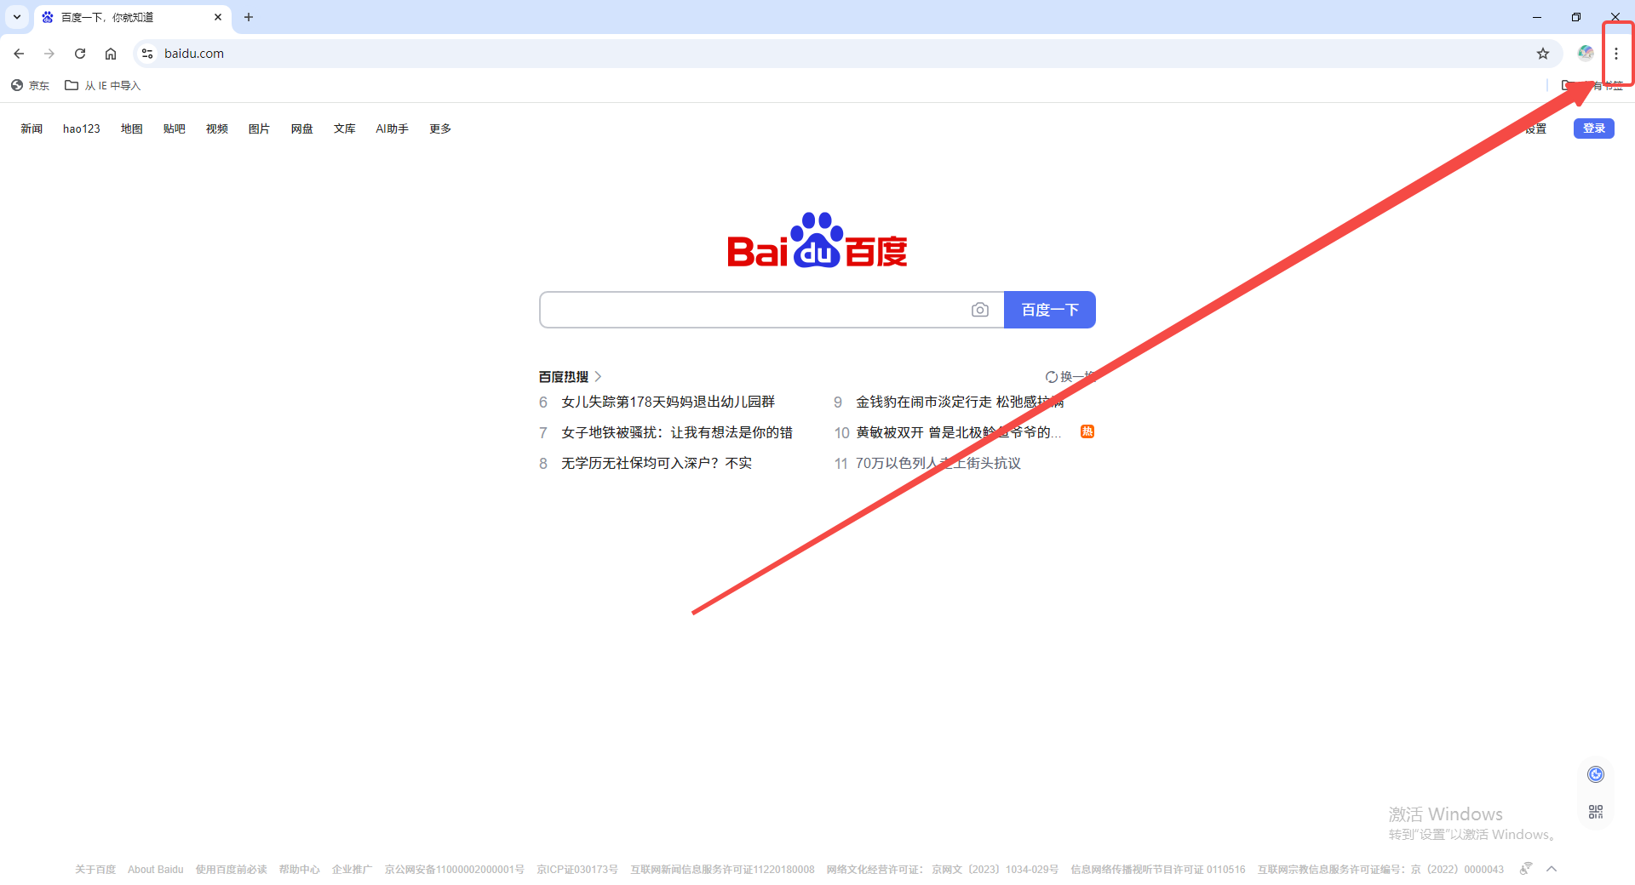Click the forward navigation arrow
1635x885 pixels.
tap(49, 54)
